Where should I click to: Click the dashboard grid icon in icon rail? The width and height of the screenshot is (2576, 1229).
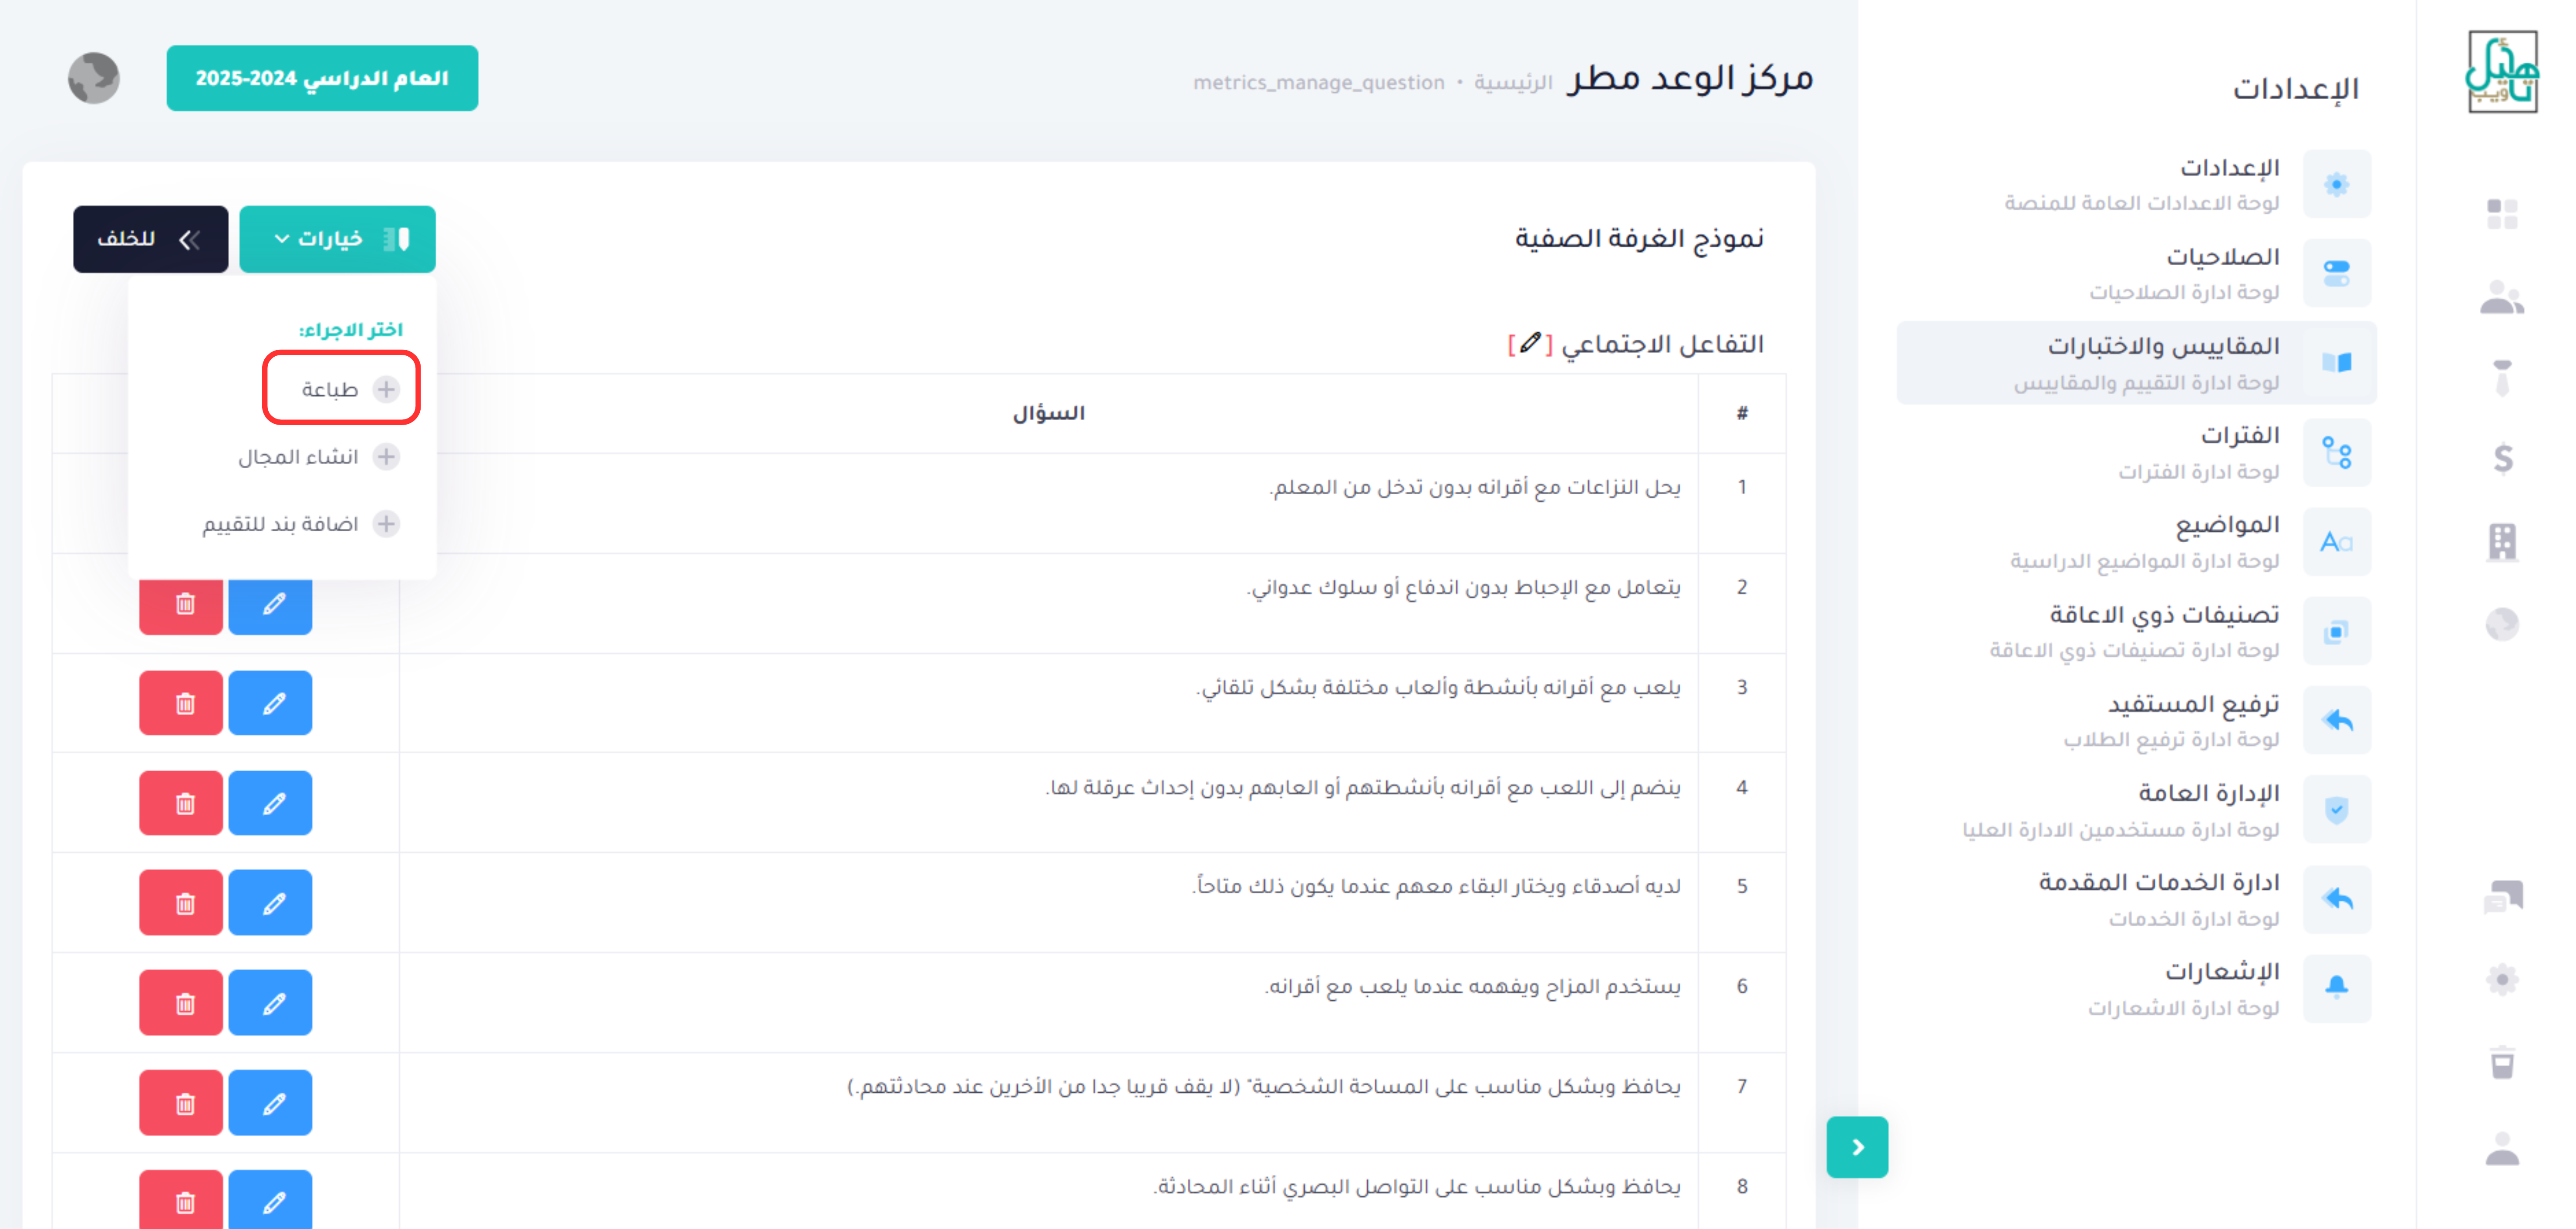pyautogui.click(x=2502, y=213)
